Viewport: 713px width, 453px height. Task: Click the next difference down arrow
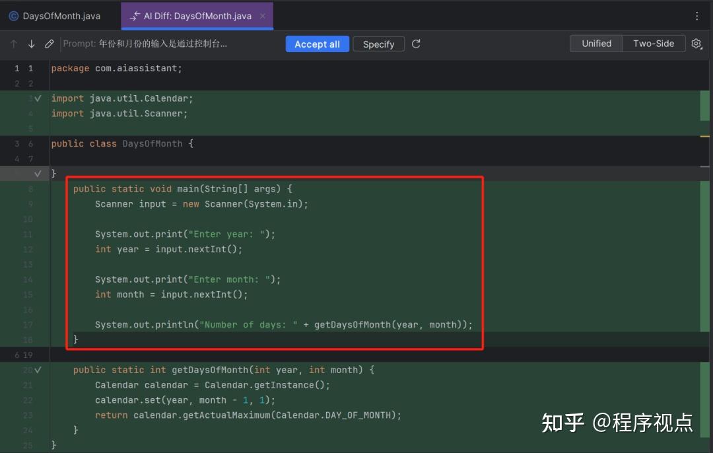click(x=31, y=44)
